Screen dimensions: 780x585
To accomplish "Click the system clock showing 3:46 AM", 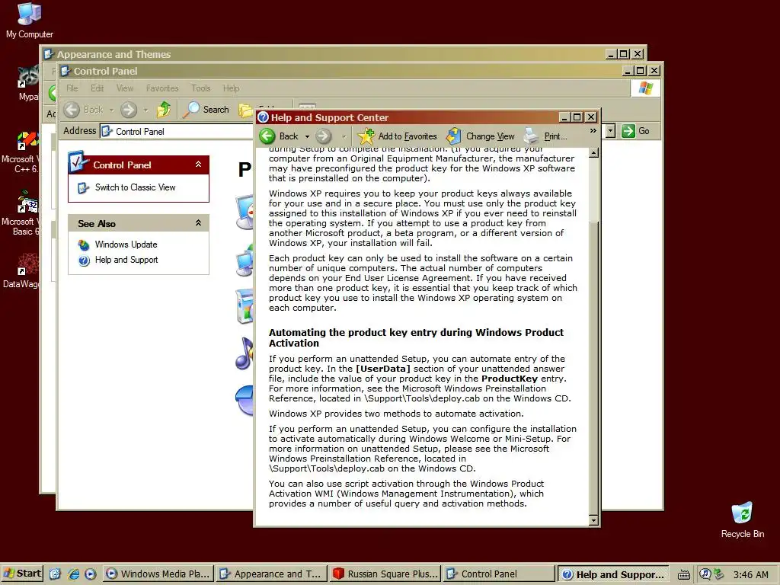I will pos(750,574).
